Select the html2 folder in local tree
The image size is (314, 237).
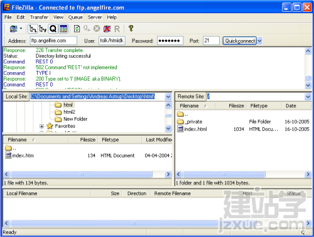69,112
